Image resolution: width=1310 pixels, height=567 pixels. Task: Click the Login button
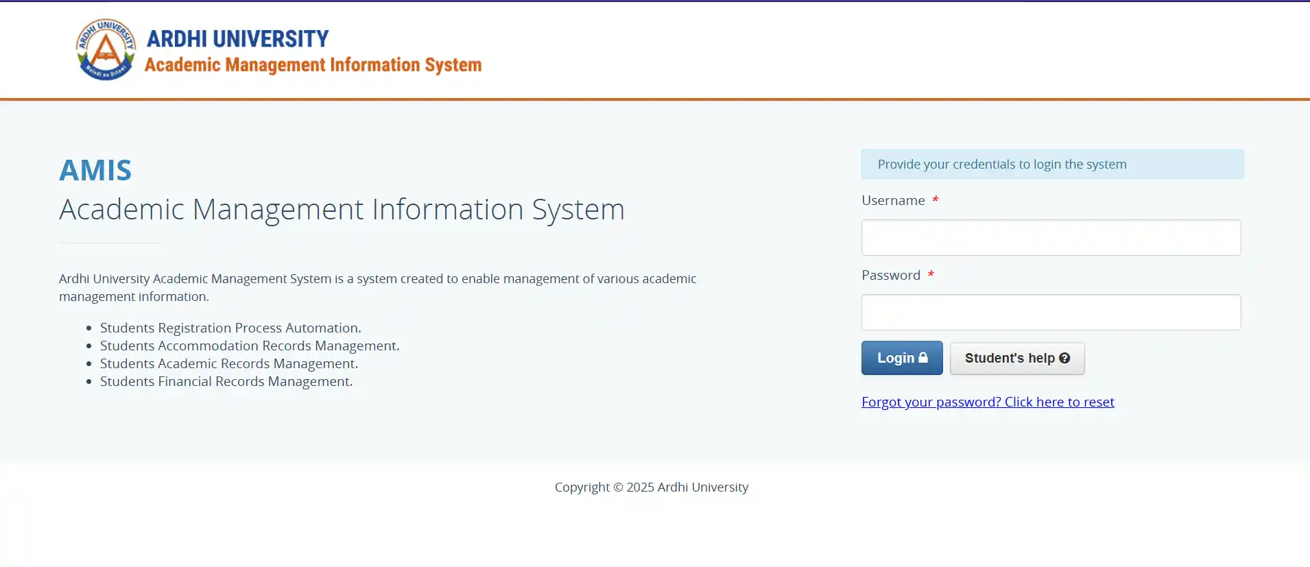(x=902, y=358)
